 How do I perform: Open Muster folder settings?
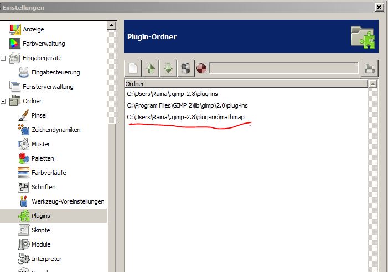40,144
